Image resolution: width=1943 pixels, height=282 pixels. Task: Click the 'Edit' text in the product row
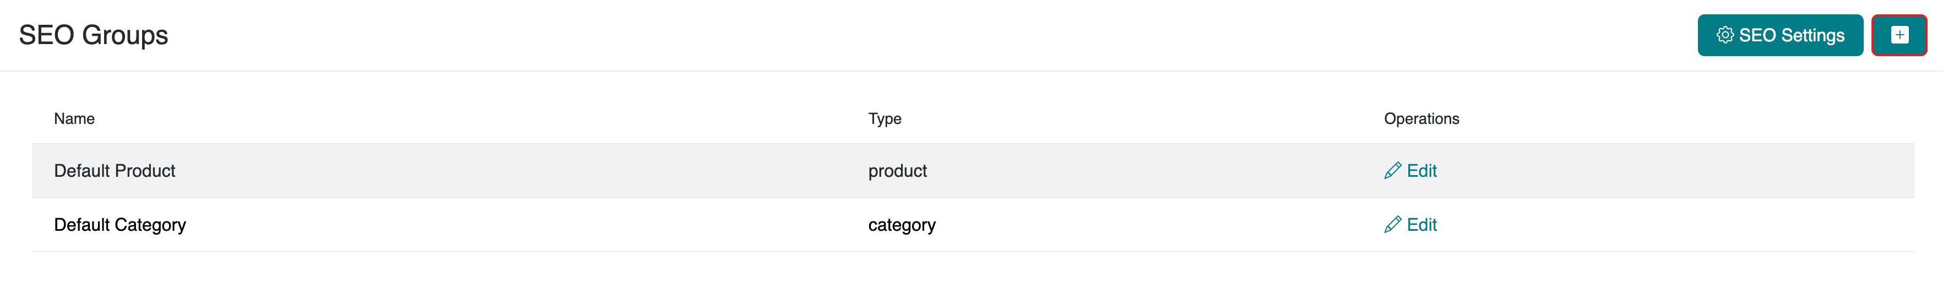point(1422,171)
